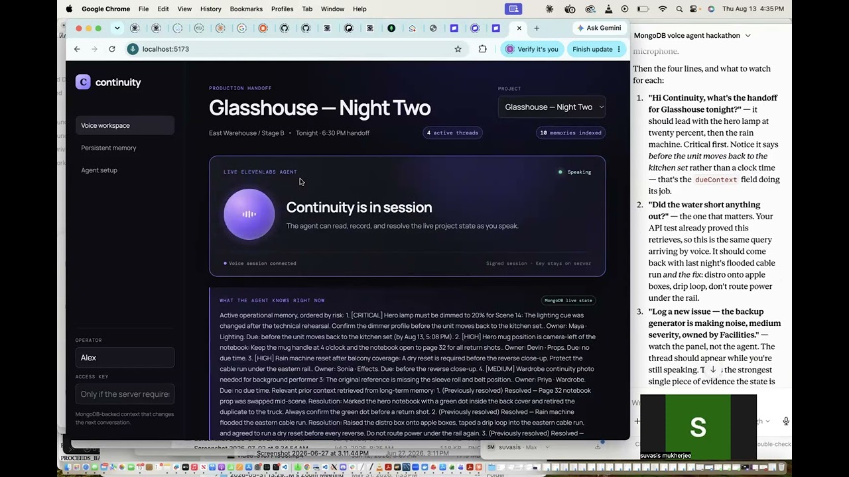Click the Continuity is in session heading
Screen dimensions: 849x477
(x=359, y=207)
